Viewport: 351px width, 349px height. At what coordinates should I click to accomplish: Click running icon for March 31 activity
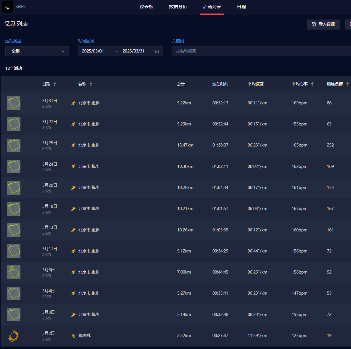coord(73,103)
